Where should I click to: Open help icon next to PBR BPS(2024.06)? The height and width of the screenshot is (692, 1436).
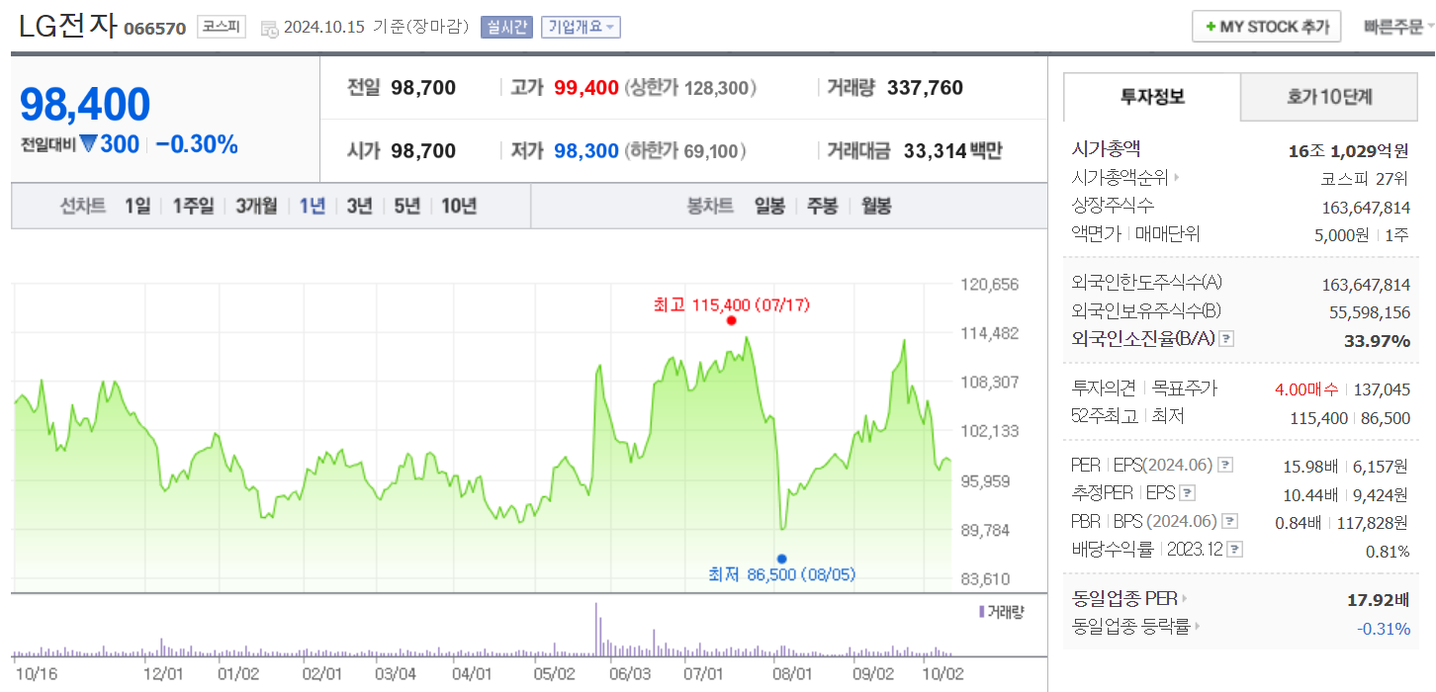pos(1229,522)
